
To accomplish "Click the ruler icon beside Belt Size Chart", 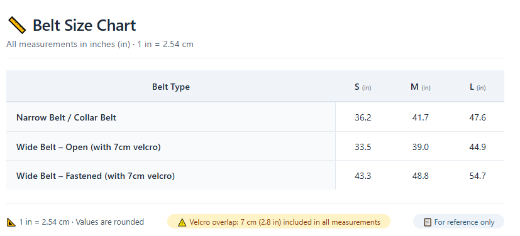I will pos(17,26).
